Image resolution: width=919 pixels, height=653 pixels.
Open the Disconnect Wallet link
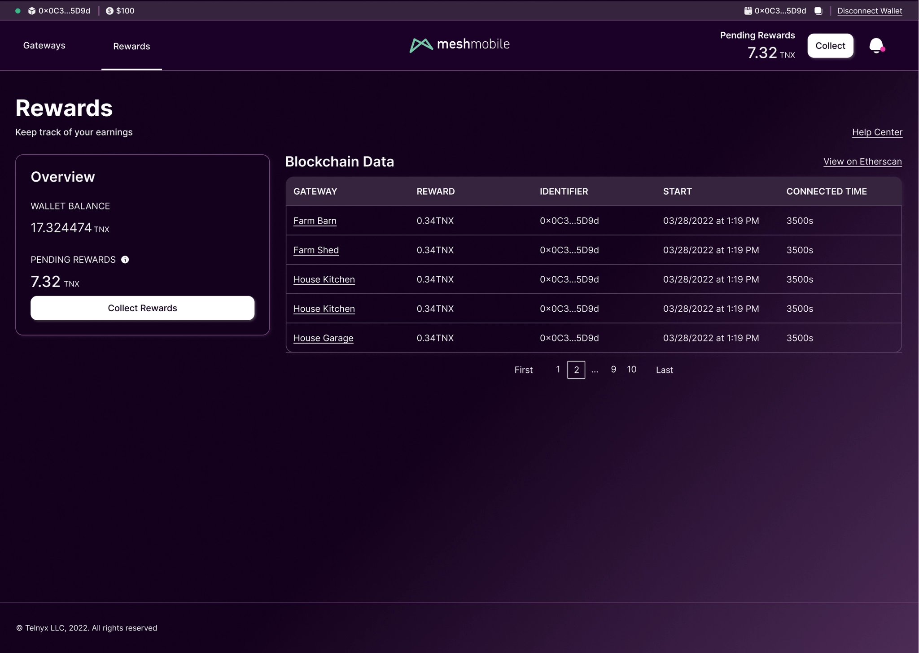pos(870,10)
